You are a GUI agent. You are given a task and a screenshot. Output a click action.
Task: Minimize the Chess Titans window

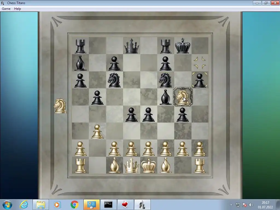click(x=257, y=3)
